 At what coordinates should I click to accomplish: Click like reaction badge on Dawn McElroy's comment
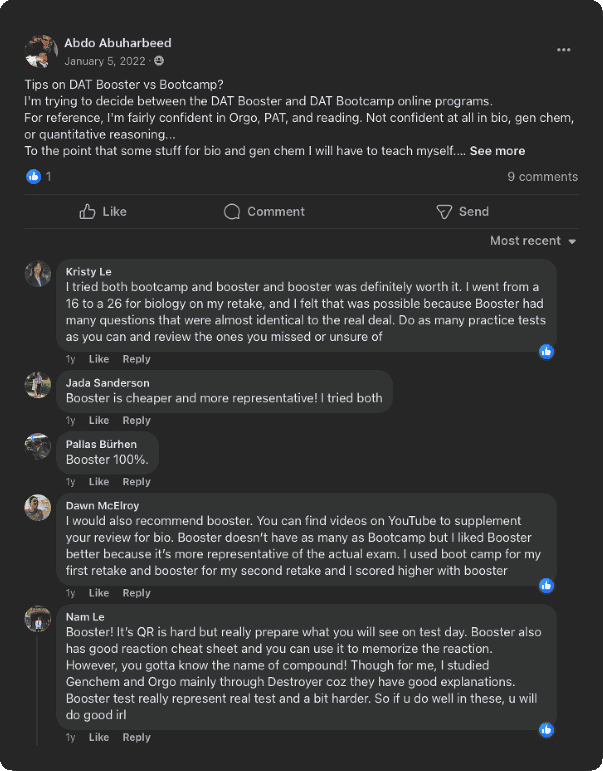pyautogui.click(x=546, y=585)
